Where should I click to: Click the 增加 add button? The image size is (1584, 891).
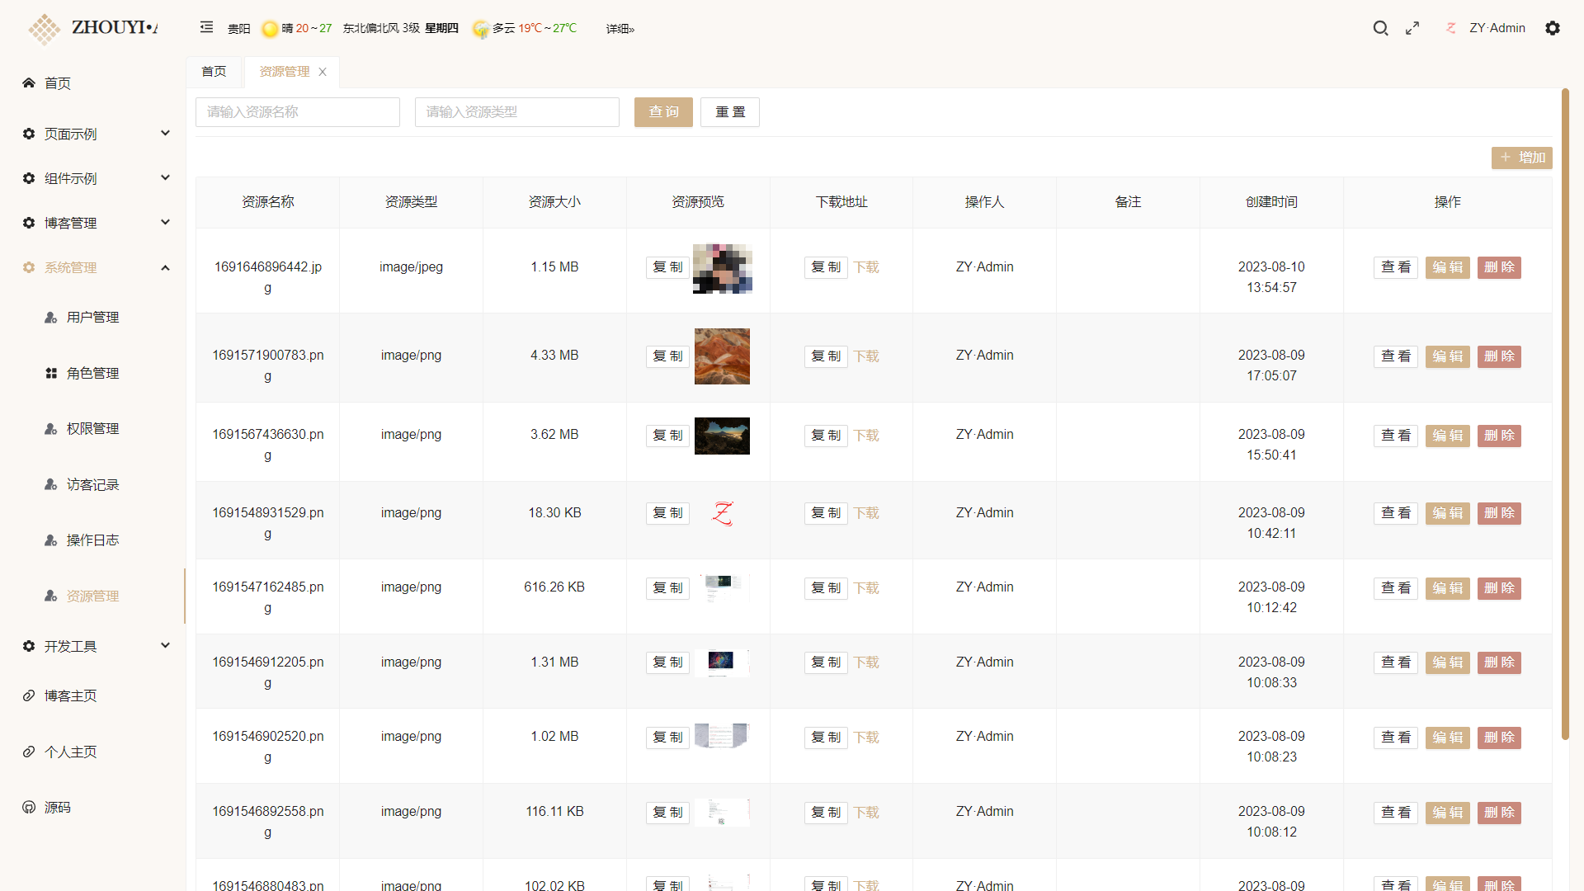pyautogui.click(x=1521, y=158)
